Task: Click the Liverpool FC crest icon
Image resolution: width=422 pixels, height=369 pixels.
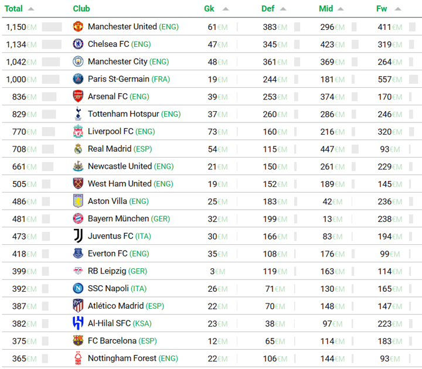Action: (79, 131)
